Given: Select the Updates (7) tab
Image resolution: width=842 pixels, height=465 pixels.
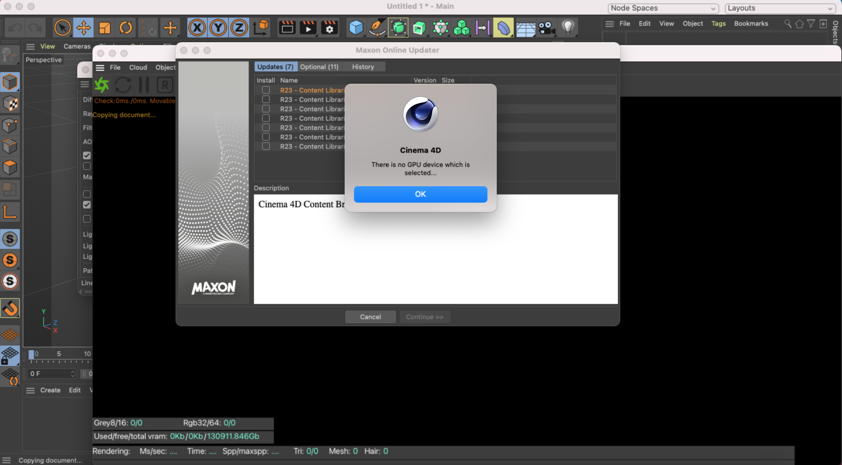Looking at the screenshot, I should click(276, 67).
